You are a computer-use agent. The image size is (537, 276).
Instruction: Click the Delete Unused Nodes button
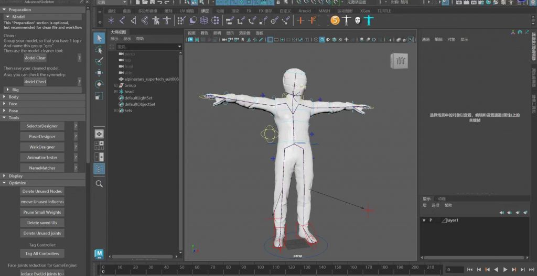point(42,191)
